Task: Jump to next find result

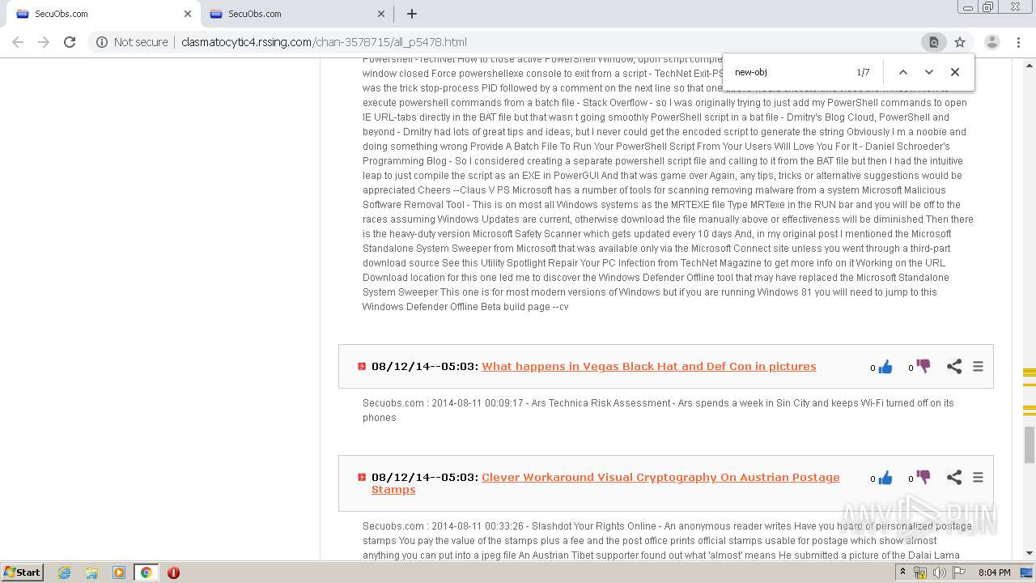Action: click(x=929, y=72)
